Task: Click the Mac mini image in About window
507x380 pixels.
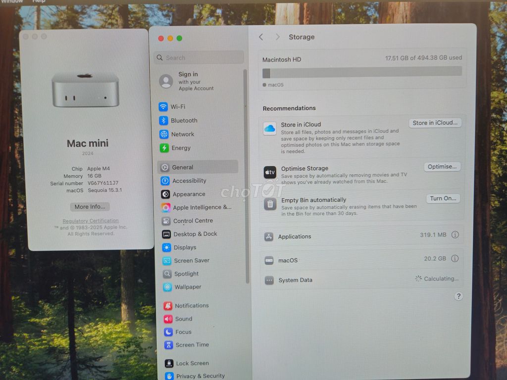Action: coord(86,90)
